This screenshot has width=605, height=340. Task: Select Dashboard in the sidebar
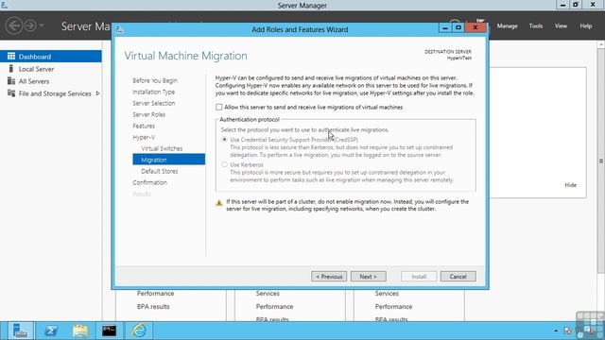(x=51, y=57)
